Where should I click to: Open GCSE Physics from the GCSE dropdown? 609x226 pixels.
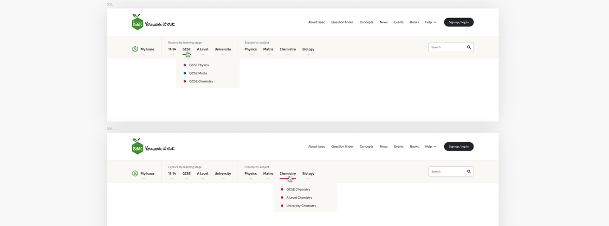pos(199,65)
